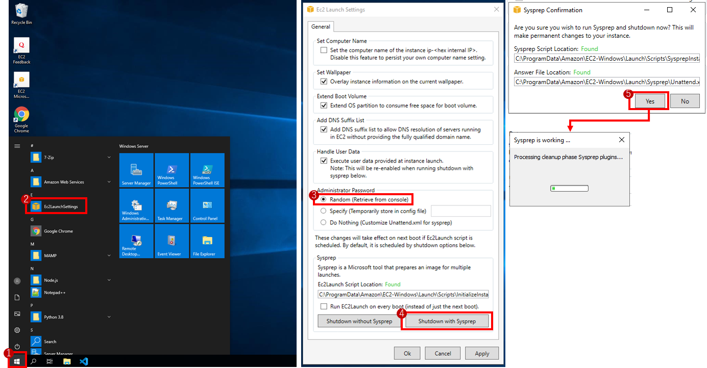Click Ec2Launch Script Location path field

[403, 294]
